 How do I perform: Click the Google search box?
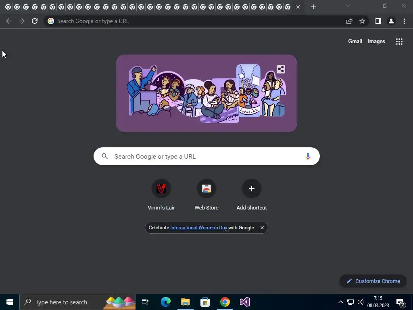[x=206, y=156]
